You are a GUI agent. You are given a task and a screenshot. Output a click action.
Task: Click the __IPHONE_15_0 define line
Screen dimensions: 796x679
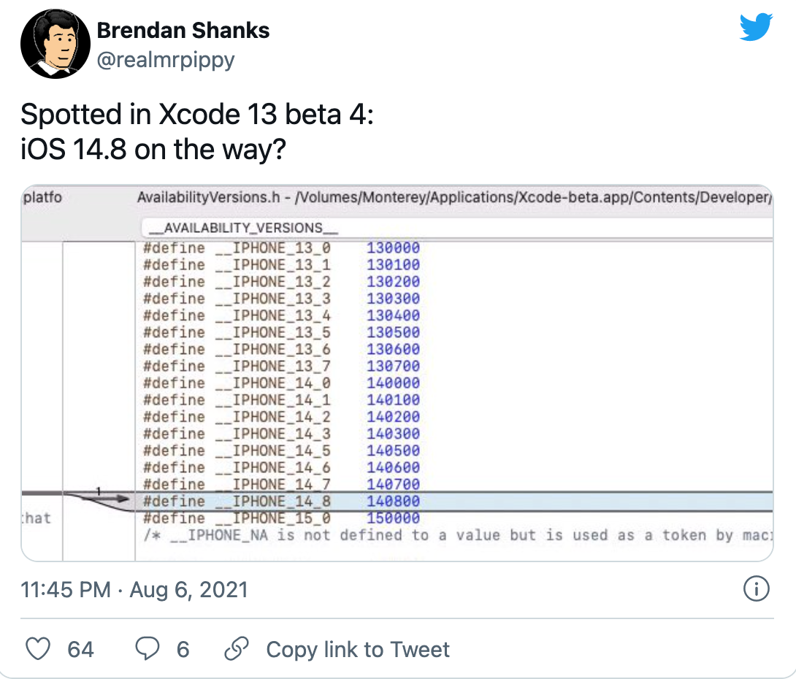coord(282,518)
